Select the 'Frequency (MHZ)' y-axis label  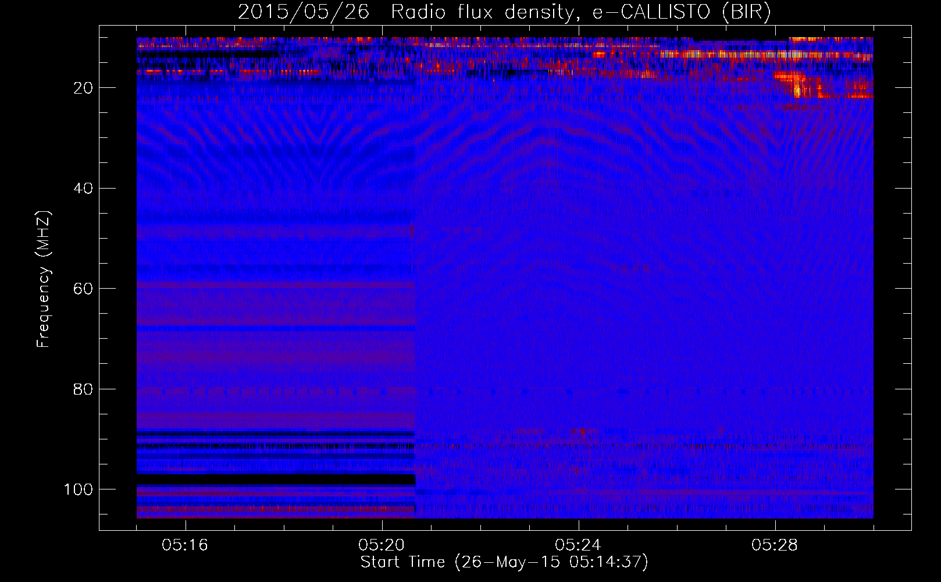pyautogui.click(x=44, y=279)
